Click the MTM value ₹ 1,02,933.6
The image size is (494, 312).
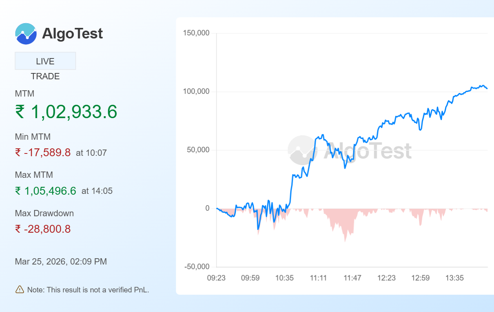coord(66,112)
